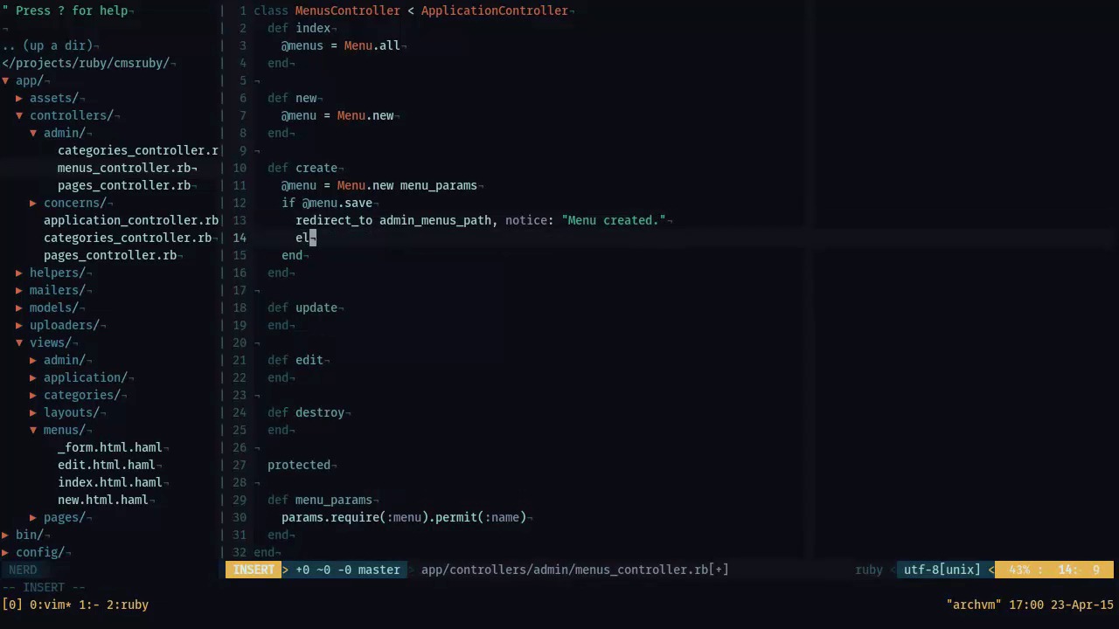The width and height of the screenshot is (1119, 629).
Task: Open admin categories_controller.r file
Action: tap(138, 150)
